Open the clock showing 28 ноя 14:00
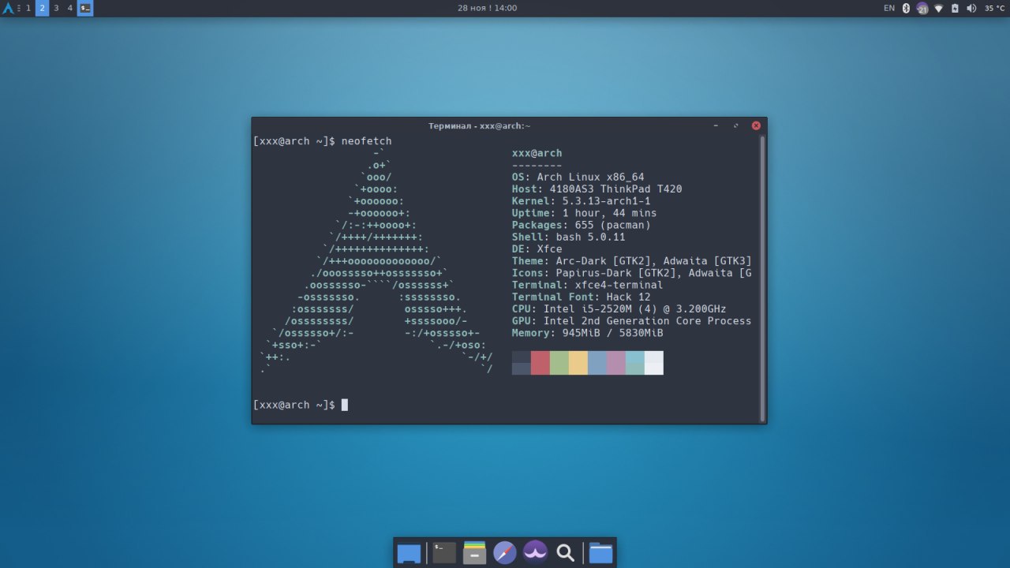 tap(487, 8)
